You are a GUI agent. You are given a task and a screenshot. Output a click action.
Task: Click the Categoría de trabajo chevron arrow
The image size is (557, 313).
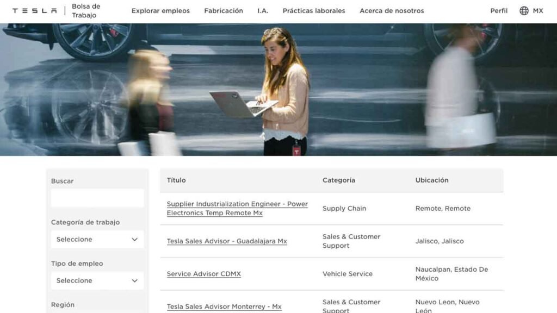[135, 240]
